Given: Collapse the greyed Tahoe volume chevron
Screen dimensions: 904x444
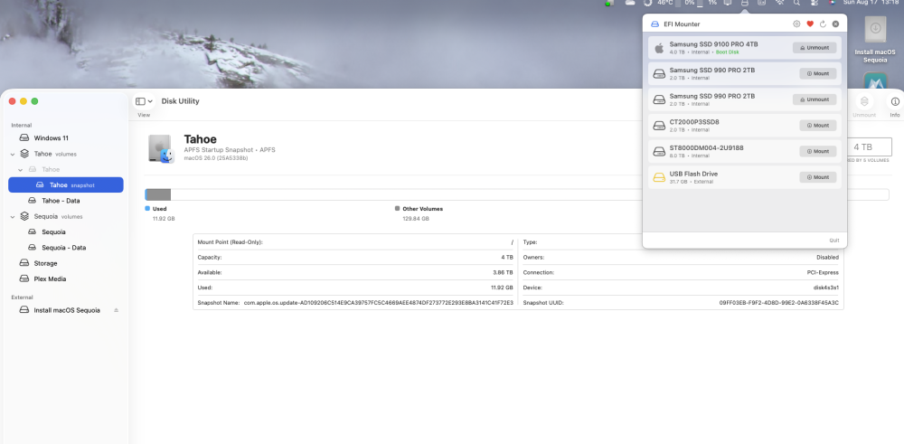Looking at the screenshot, I should click(20, 169).
